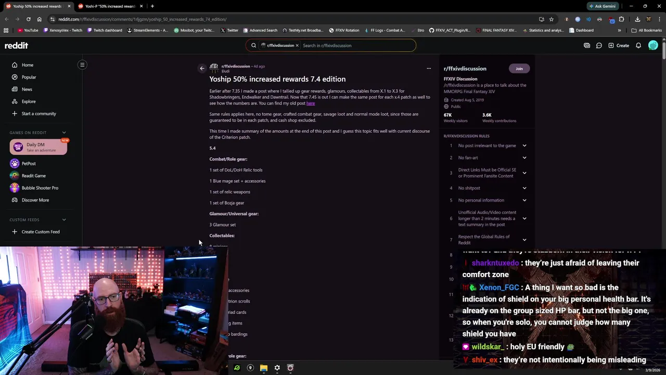Click Ask Gemini button

tap(603, 6)
